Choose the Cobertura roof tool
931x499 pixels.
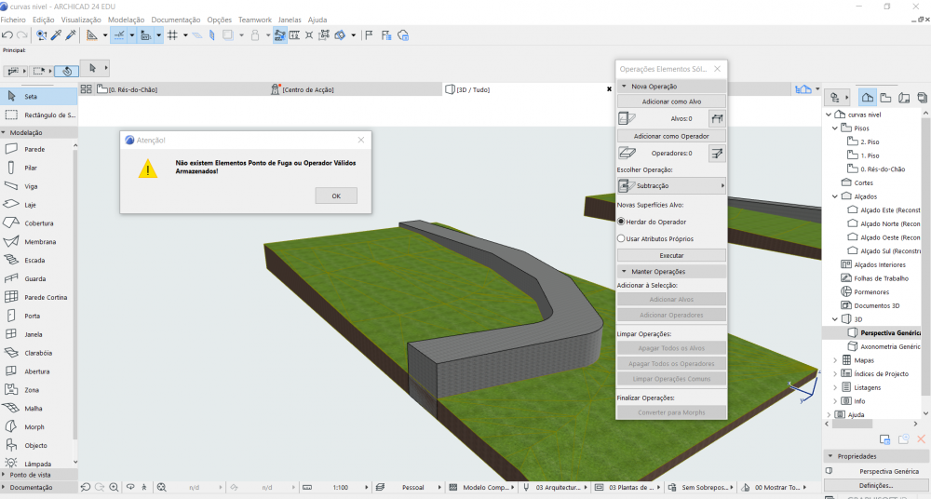38,223
